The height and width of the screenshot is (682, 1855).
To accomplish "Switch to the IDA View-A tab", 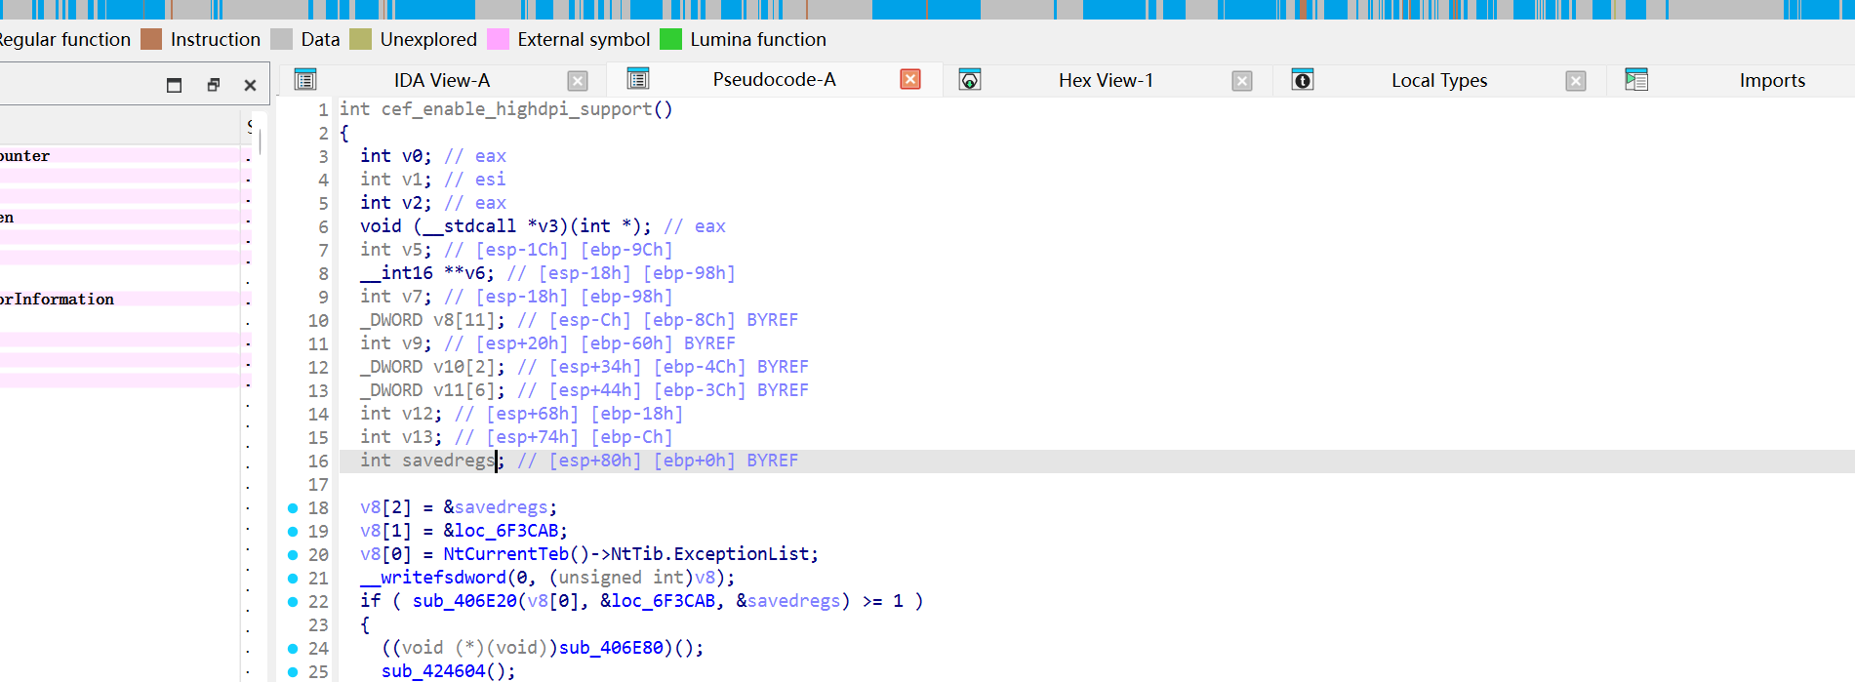I will 441,81.
